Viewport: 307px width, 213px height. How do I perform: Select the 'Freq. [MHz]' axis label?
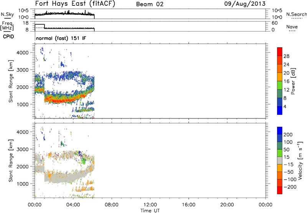[x=7, y=26]
